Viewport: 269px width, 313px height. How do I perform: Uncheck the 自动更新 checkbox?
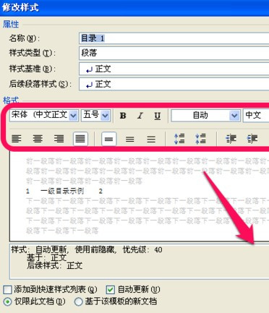click(111, 290)
